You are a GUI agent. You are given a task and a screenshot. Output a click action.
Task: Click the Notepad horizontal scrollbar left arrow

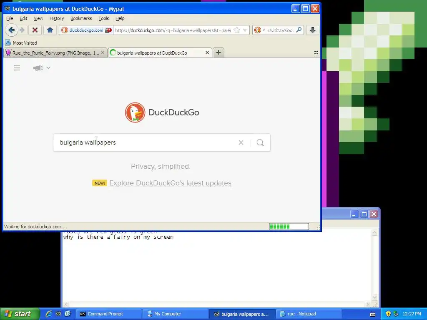pyautogui.click(x=66, y=304)
